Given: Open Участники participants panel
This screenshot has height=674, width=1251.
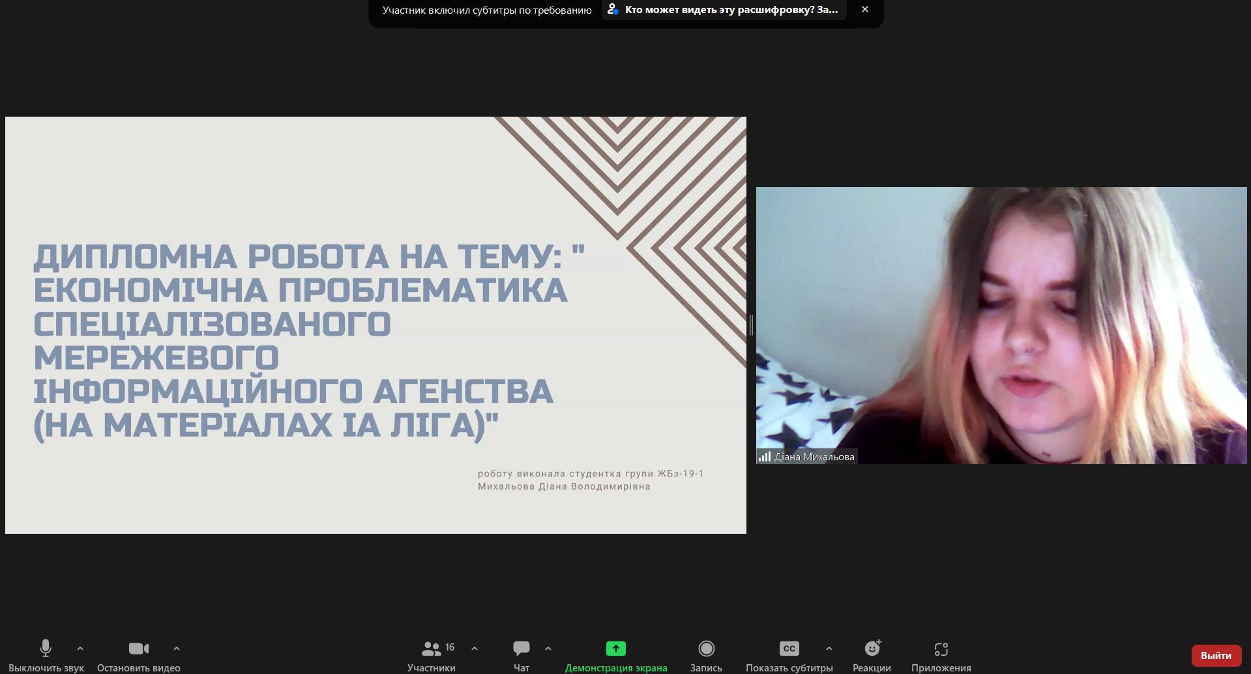Looking at the screenshot, I should point(432,656).
